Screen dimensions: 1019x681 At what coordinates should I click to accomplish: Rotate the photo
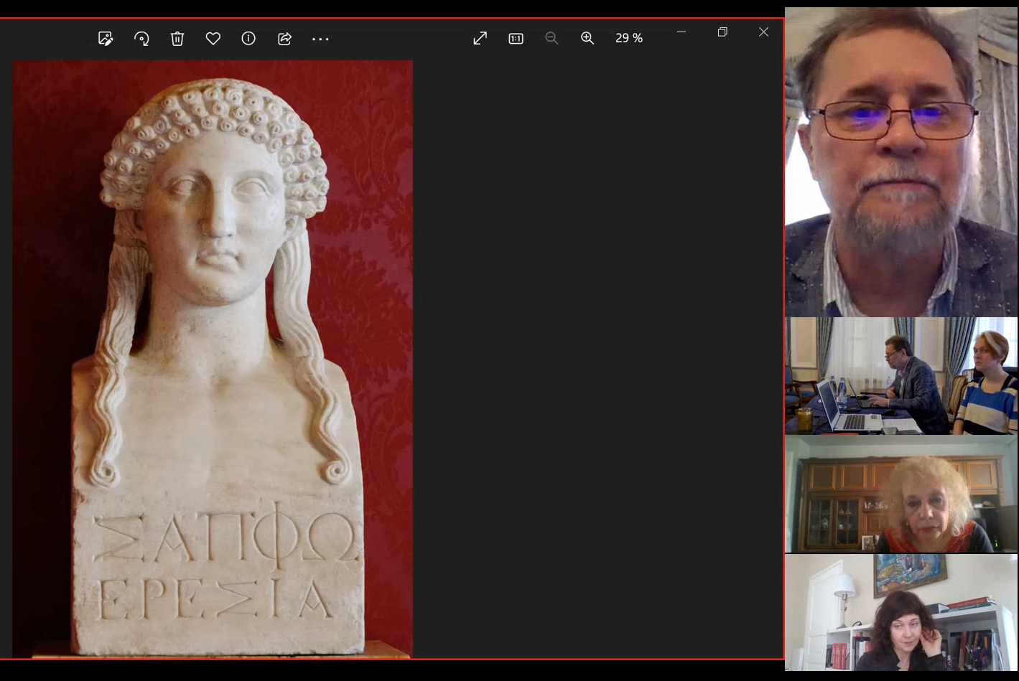(x=141, y=39)
